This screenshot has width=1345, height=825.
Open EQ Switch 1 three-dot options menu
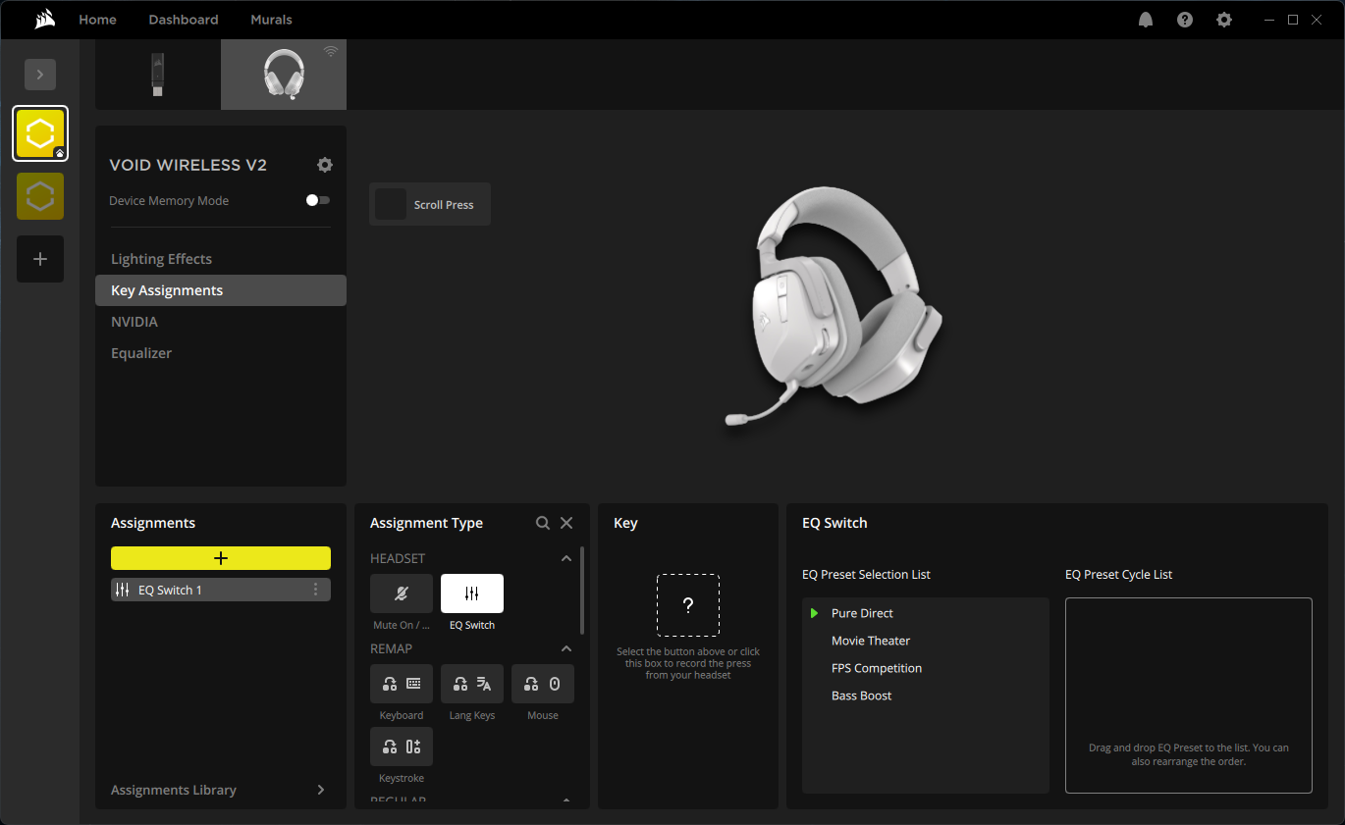315,590
